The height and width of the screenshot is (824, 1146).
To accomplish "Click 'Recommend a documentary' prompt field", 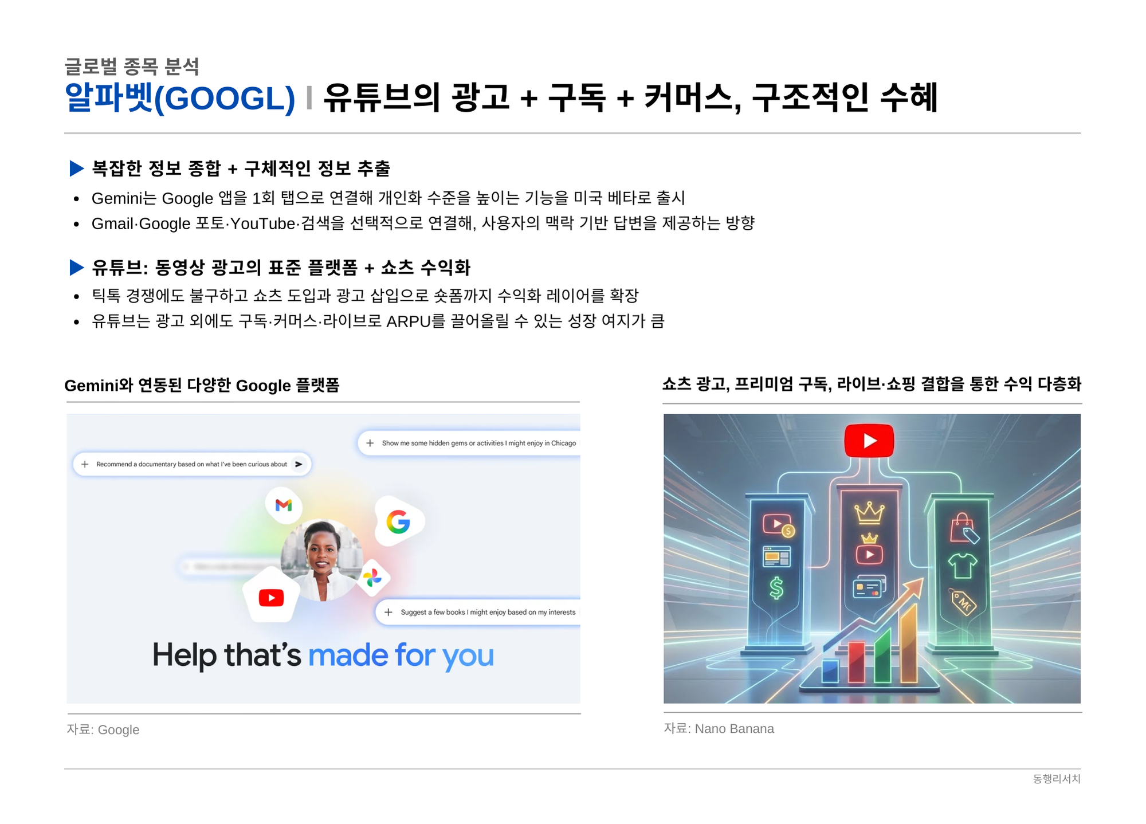I will point(192,464).
